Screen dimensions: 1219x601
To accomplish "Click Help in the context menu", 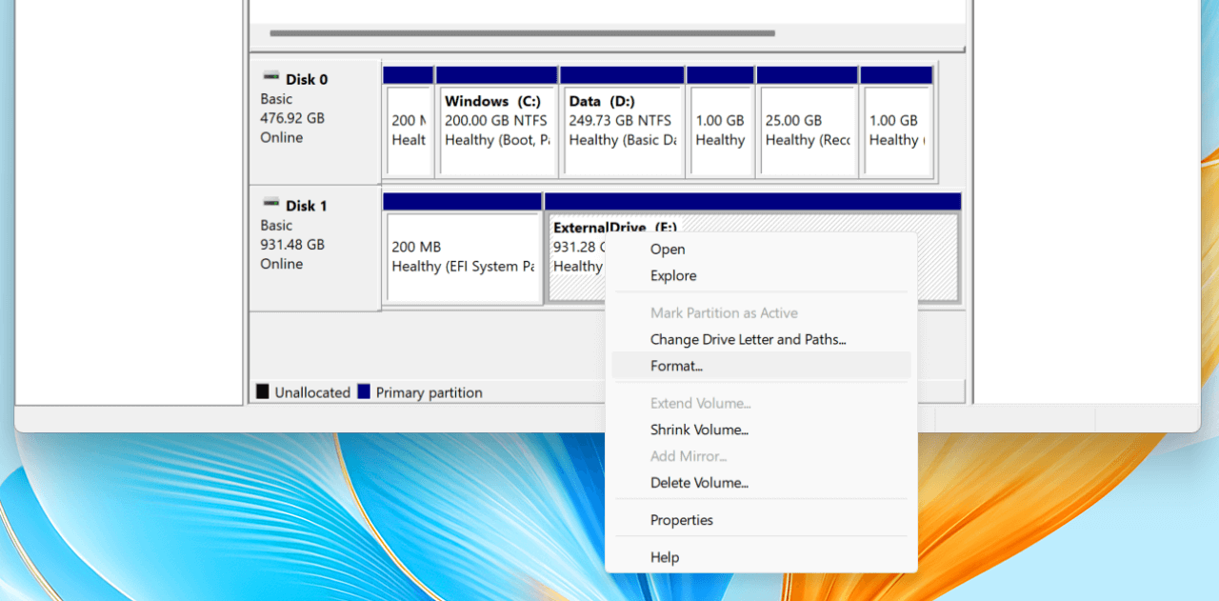I will [664, 556].
